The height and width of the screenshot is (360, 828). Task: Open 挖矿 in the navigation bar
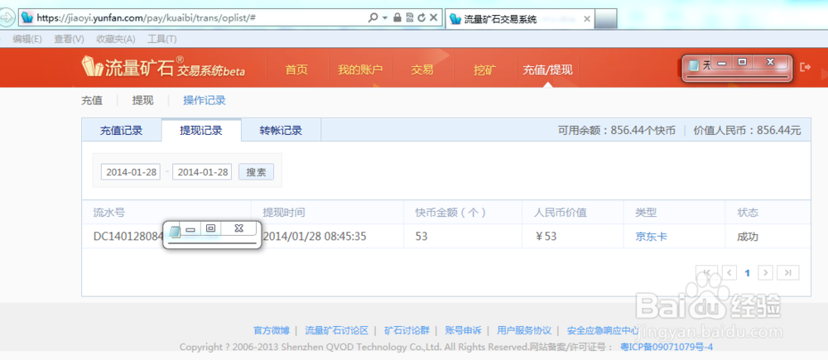pyautogui.click(x=484, y=70)
